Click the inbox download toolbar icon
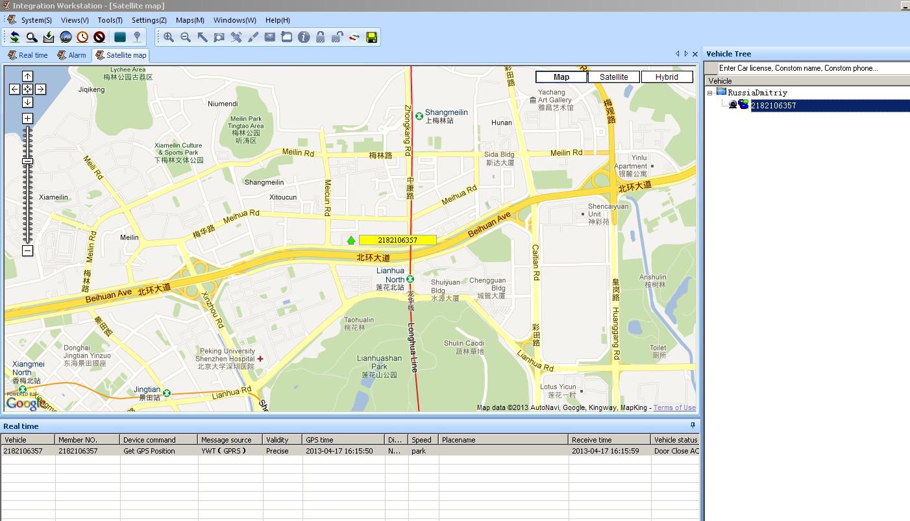Image resolution: width=910 pixels, height=521 pixels. click(49, 37)
